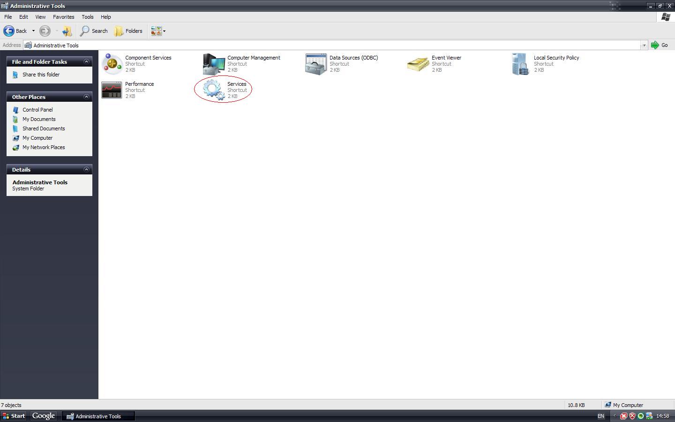675x422 pixels.
Task: Click the Shared Documents sidebar icon
Action: tap(15, 128)
